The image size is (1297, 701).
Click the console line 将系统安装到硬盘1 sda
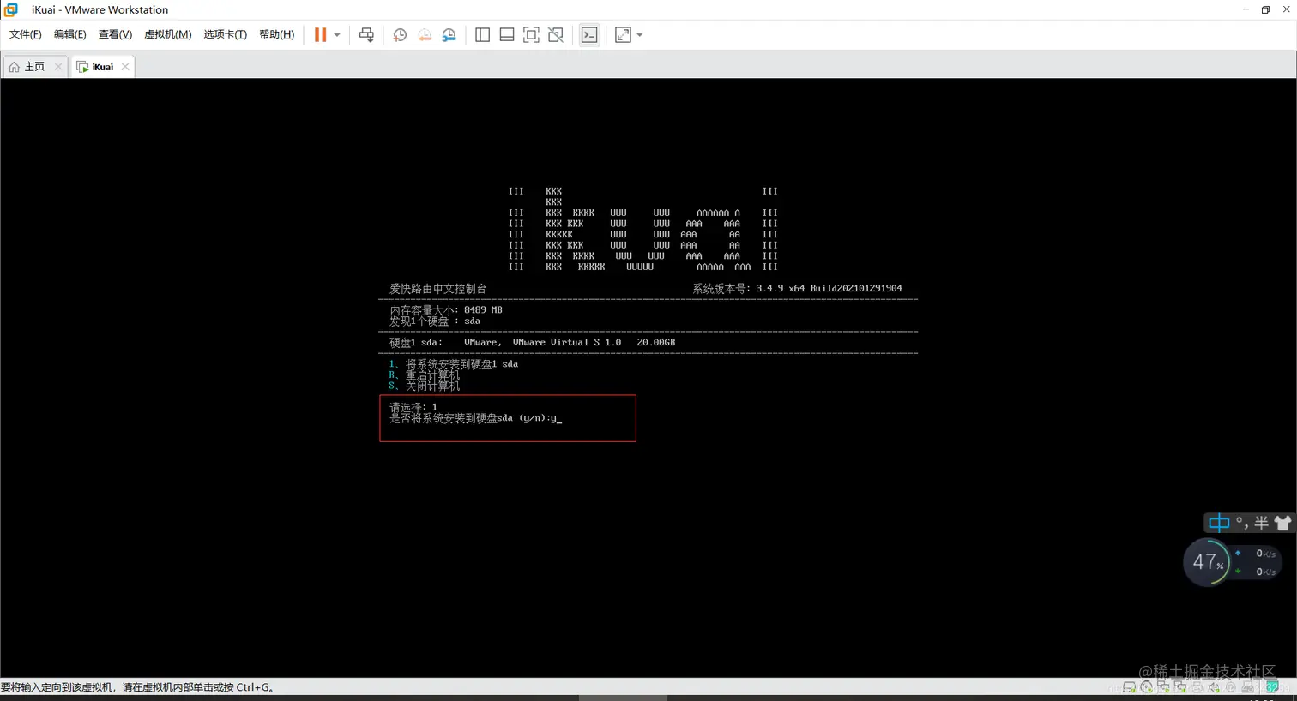point(453,364)
